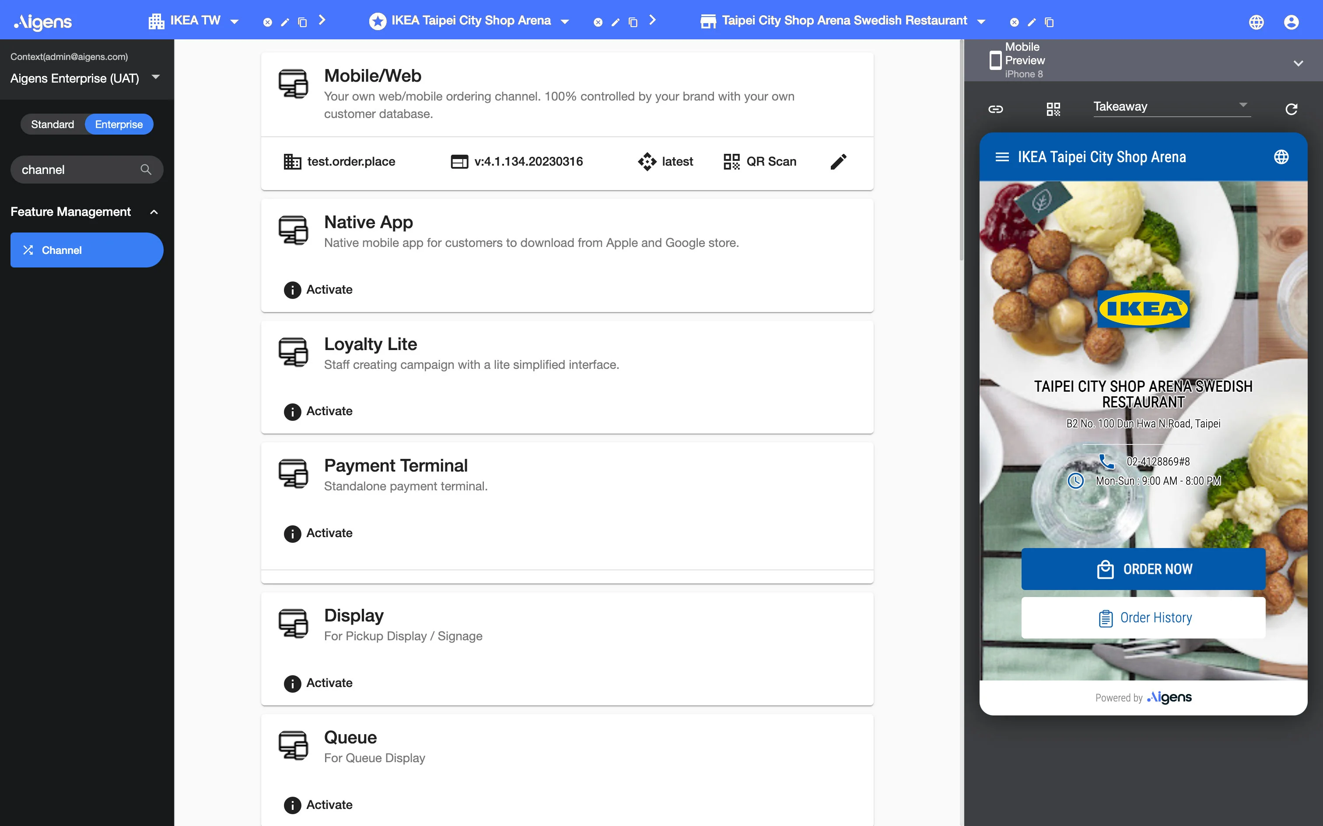Switch to Enterprise mode

(119, 124)
